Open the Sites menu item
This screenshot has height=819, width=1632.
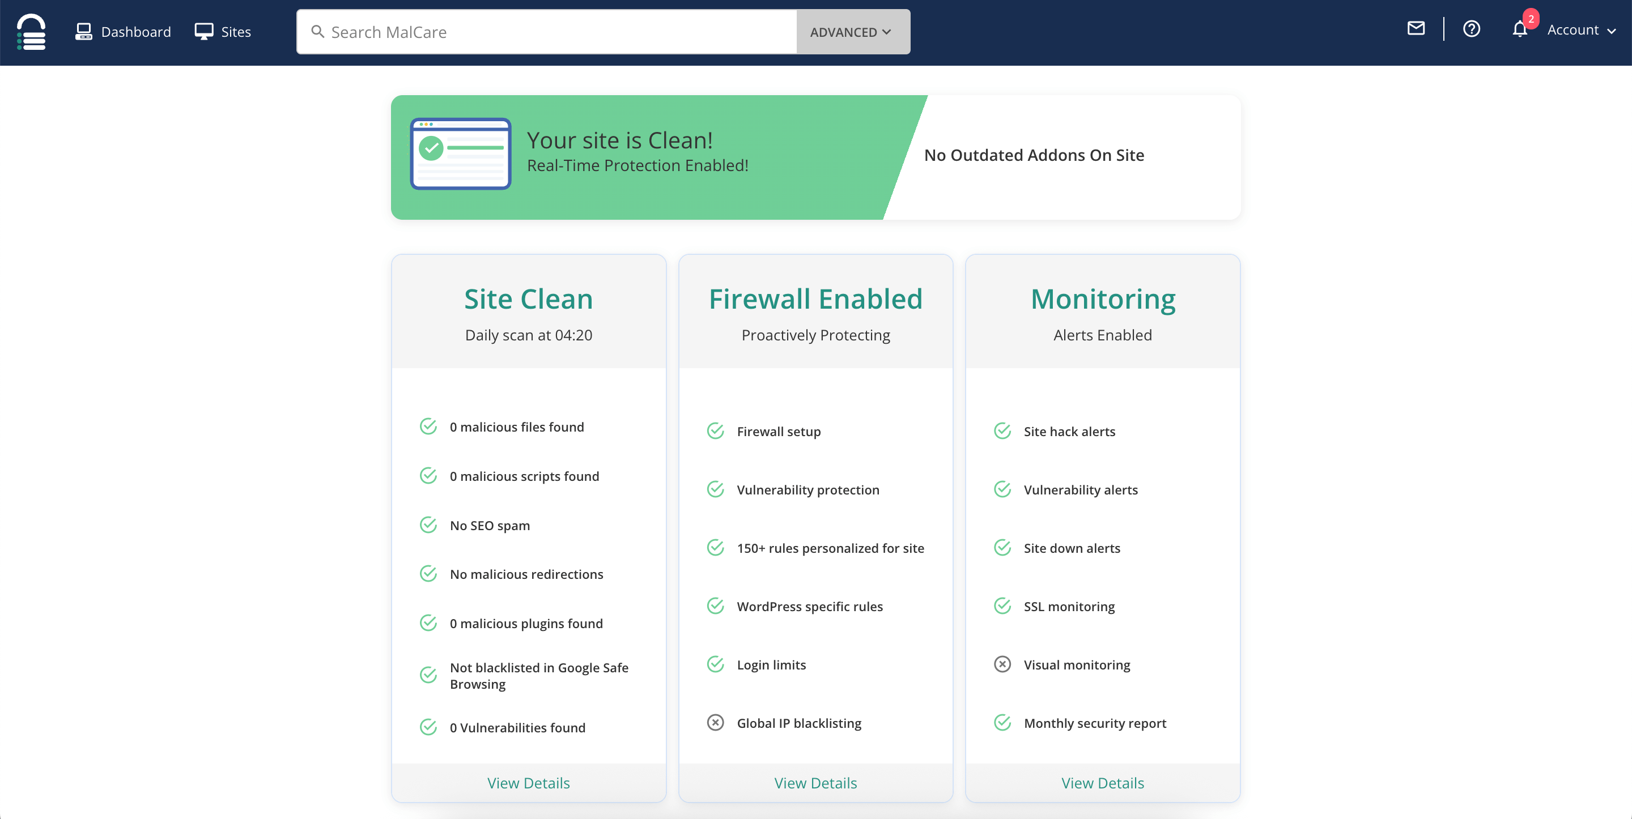point(236,32)
